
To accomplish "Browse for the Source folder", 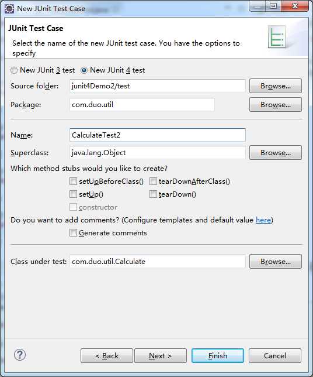I will tap(276, 86).
